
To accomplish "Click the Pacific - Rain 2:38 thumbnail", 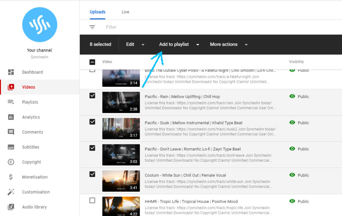I will [121, 102].
